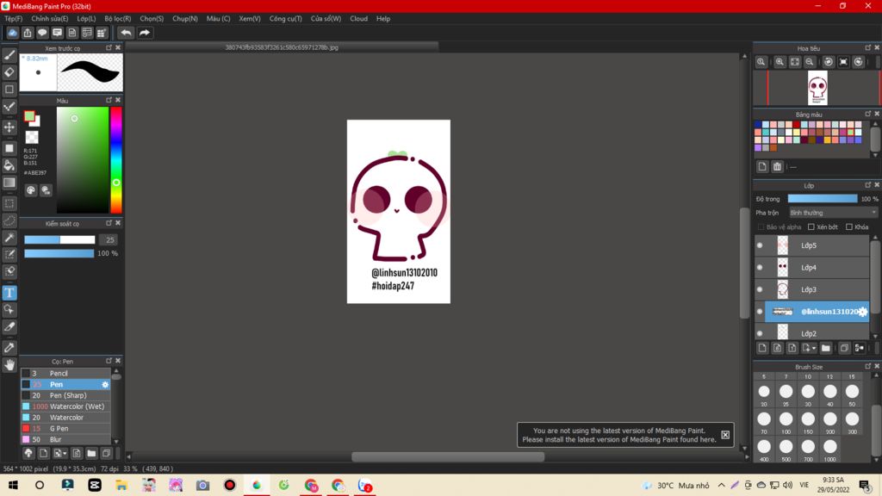882x496 pixels.
Task: Hide the Lớp3 layer
Action: pyautogui.click(x=760, y=289)
